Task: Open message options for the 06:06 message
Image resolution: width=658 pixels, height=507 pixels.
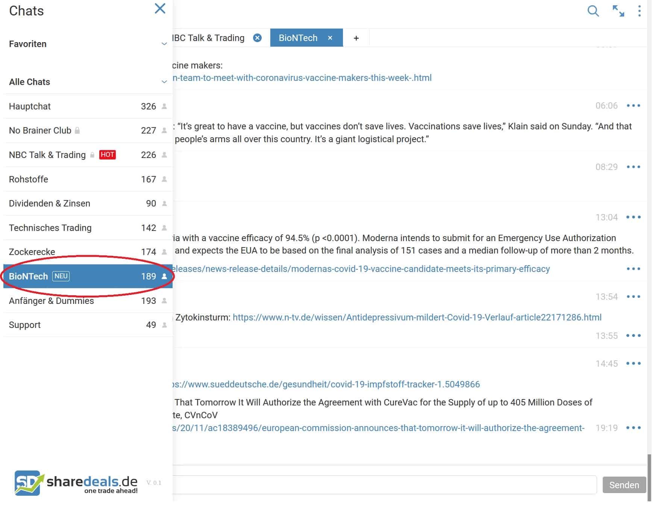Action: [x=633, y=106]
